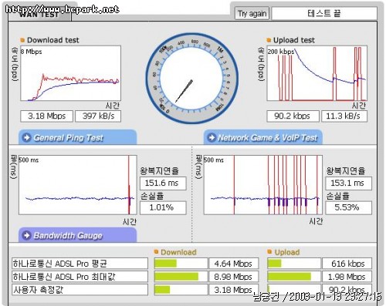The width and height of the screenshot is (386, 306).
Task: Click the 3.18 Mbps download result box
Action: point(46,116)
